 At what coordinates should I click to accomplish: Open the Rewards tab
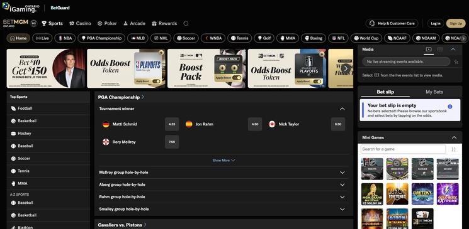coord(164,23)
